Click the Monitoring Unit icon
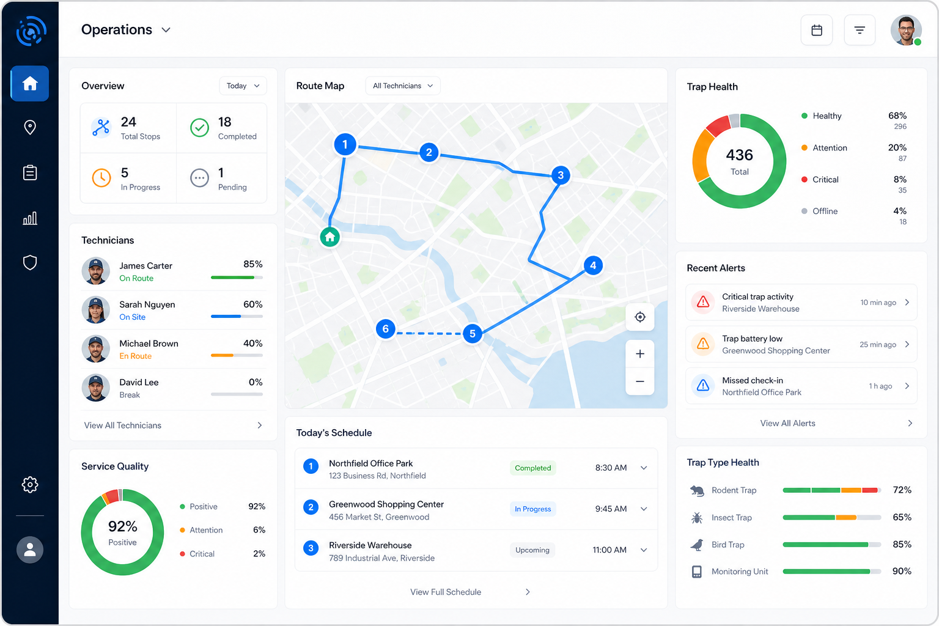 point(696,572)
